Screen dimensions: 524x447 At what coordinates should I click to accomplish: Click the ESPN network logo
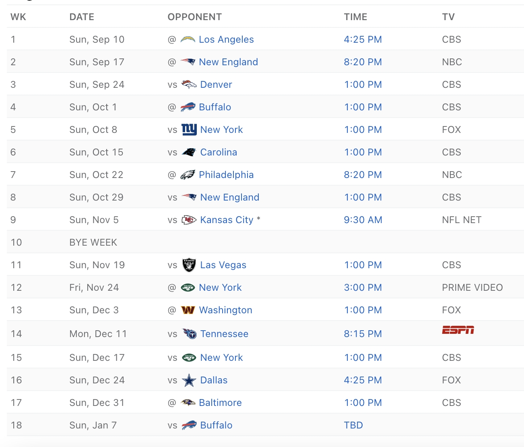[x=458, y=330]
